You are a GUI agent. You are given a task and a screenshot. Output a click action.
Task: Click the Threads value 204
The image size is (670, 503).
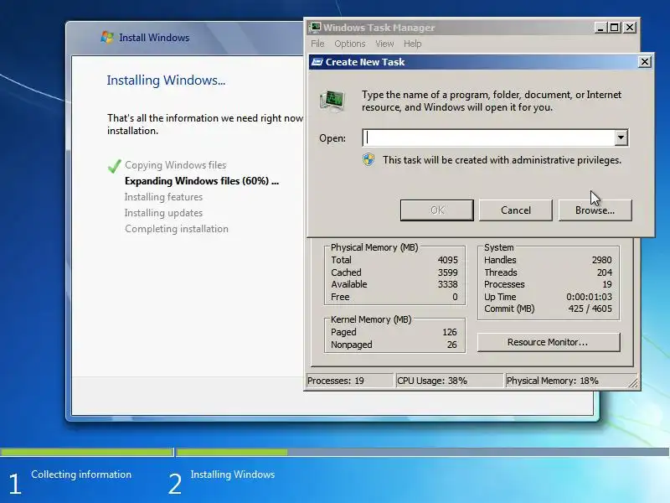(x=605, y=272)
